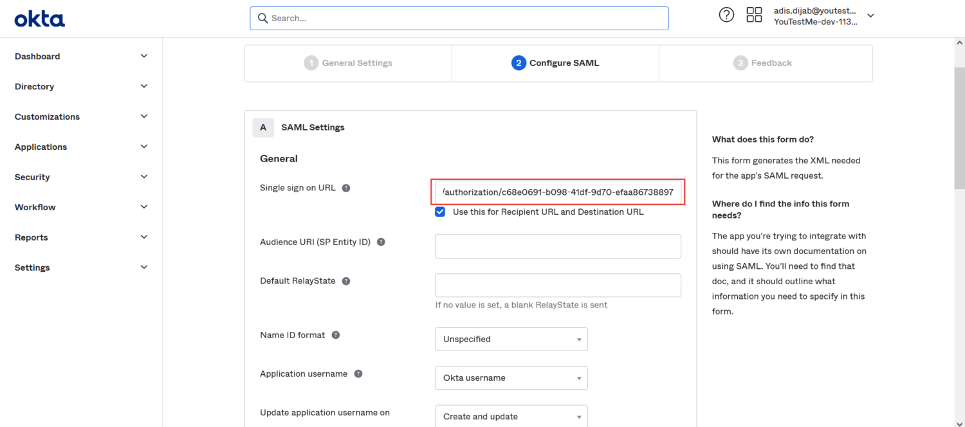Open the Help question mark icon
The image size is (965, 427).
[726, 14]
